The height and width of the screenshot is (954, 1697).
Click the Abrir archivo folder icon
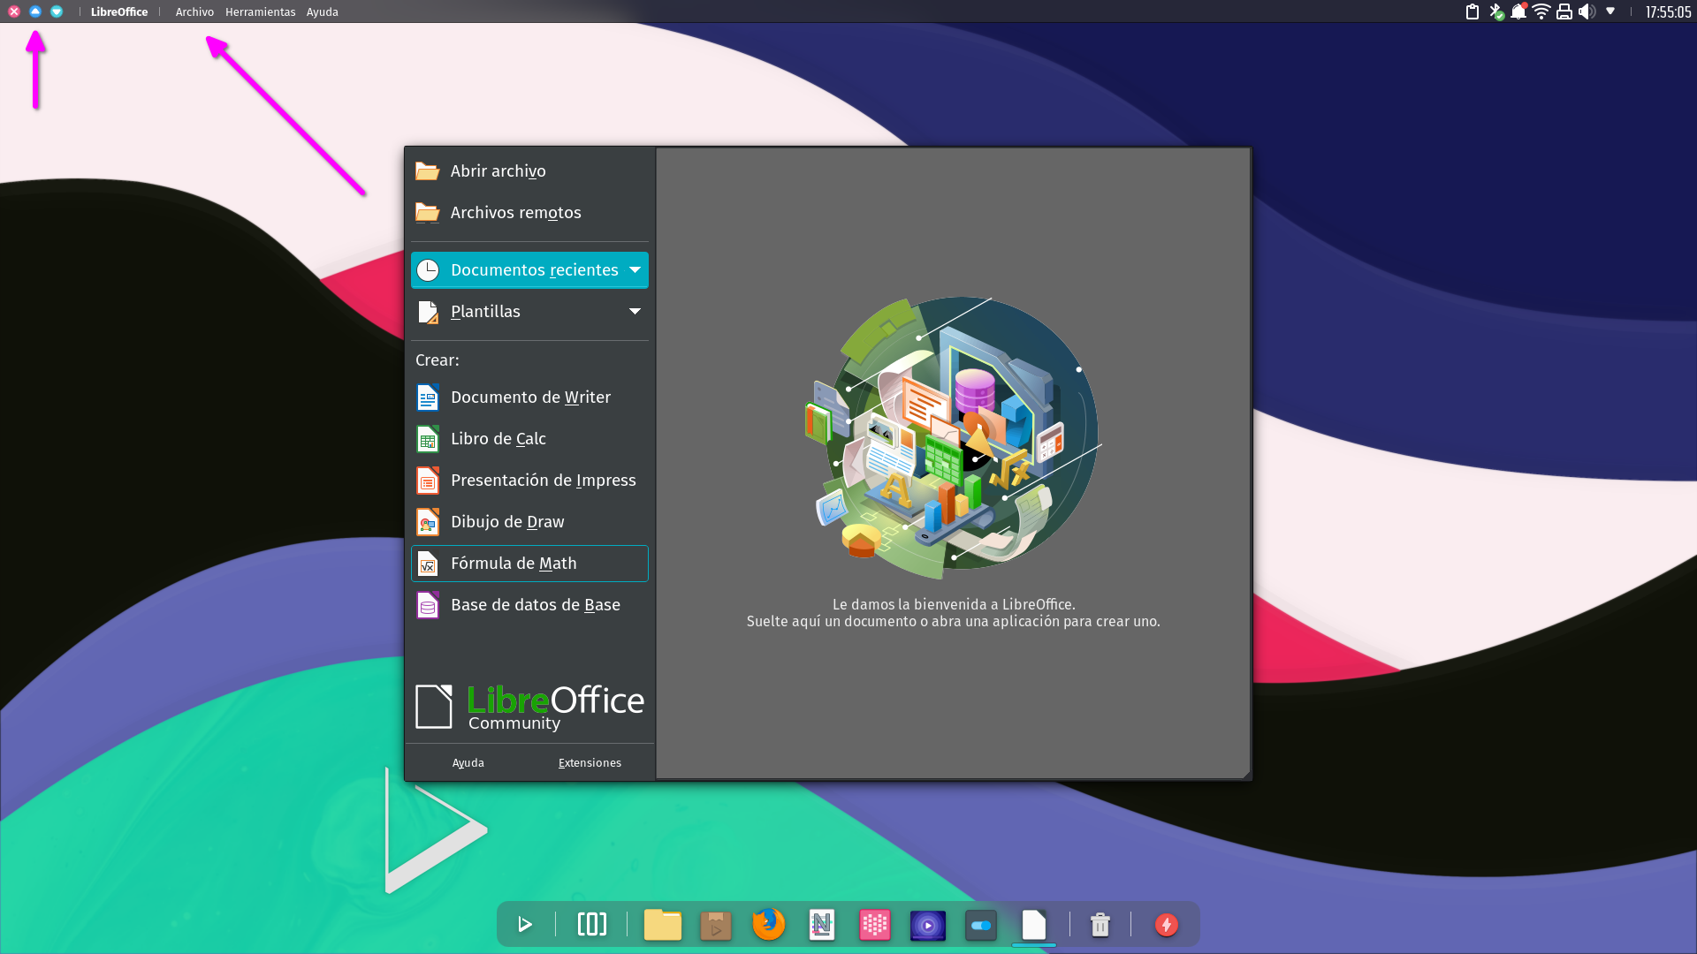[x=428, y=171]
